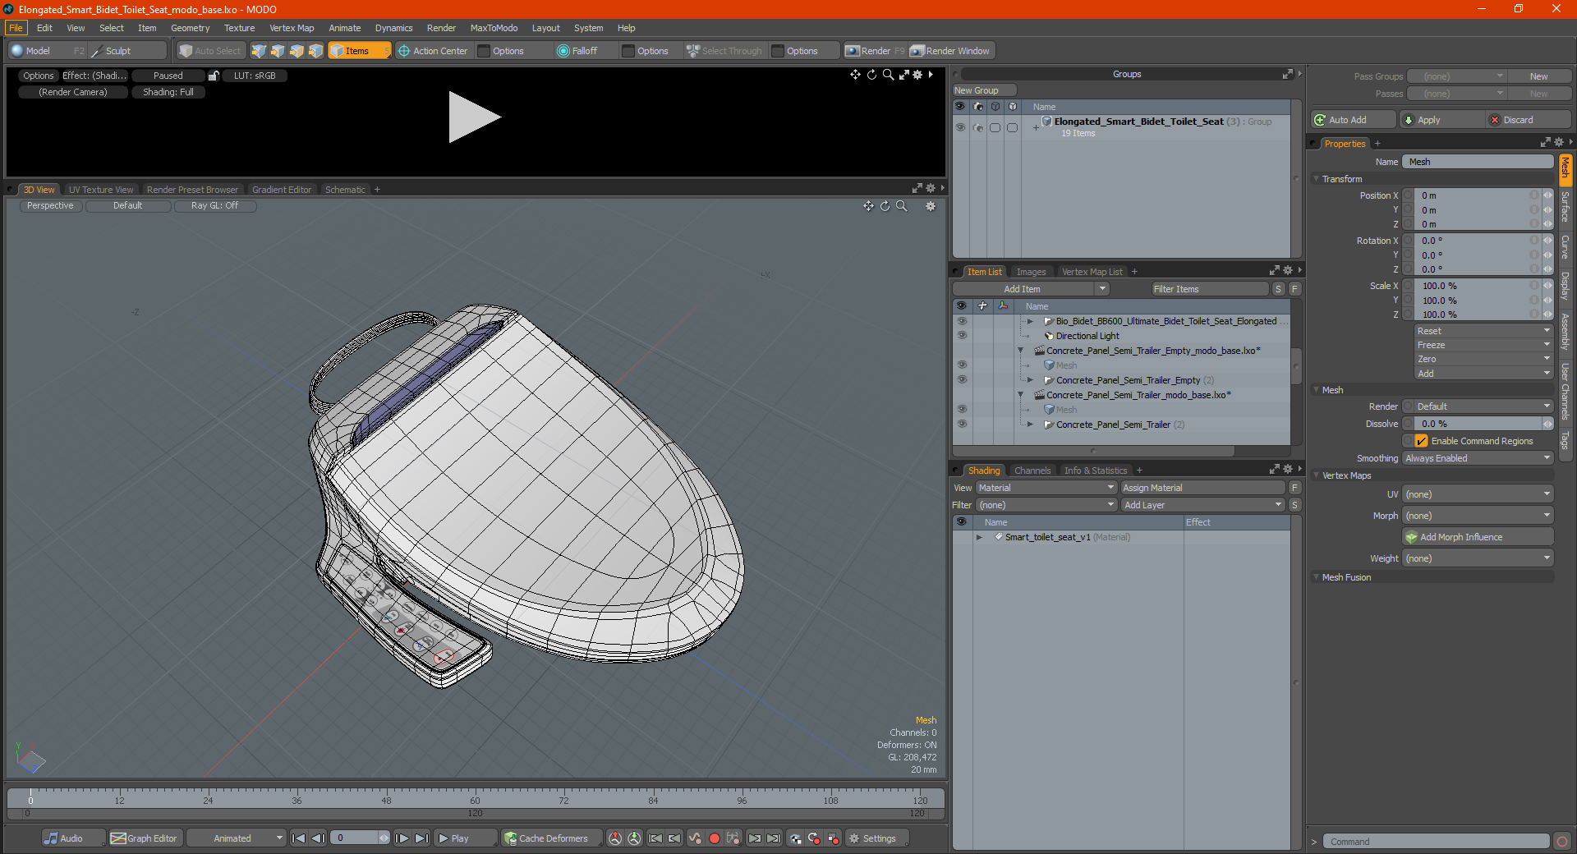The height and width of the screenshot is (854, 1577).
Task: Open Add Item dropdown
Action: pos(1031,289)
